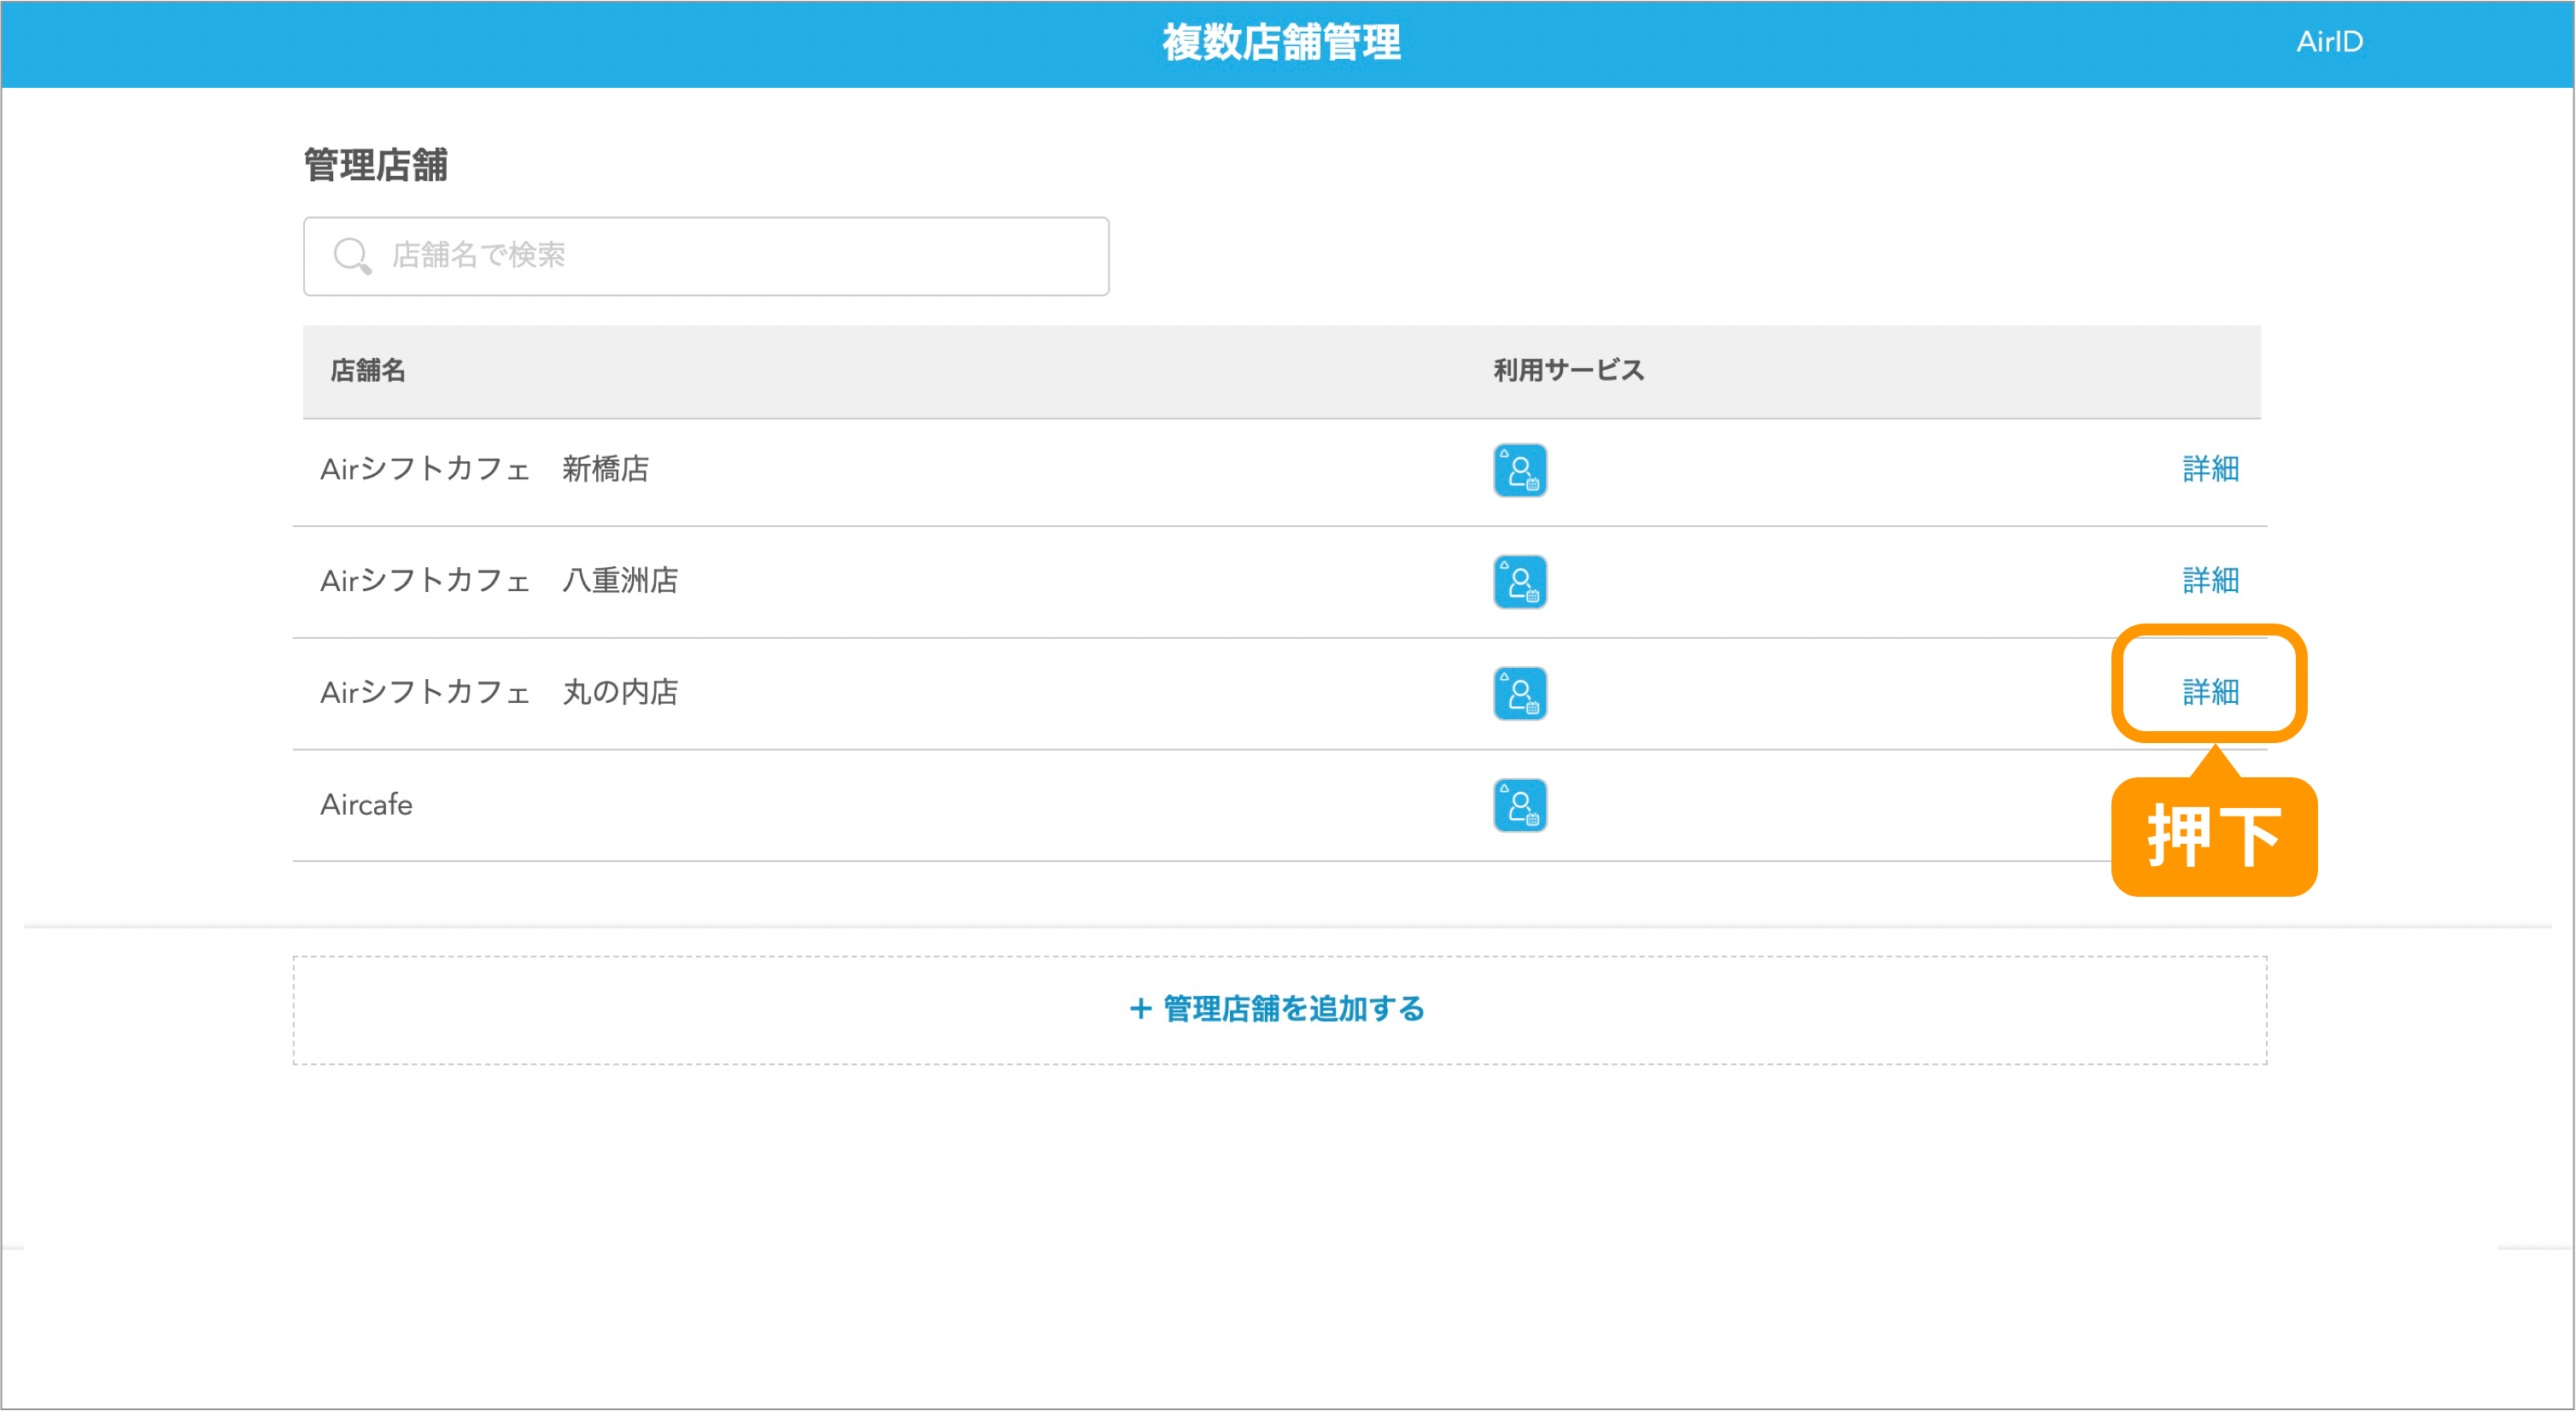Select store name Airシフトカフェ 新橋店

coord(484,469)
